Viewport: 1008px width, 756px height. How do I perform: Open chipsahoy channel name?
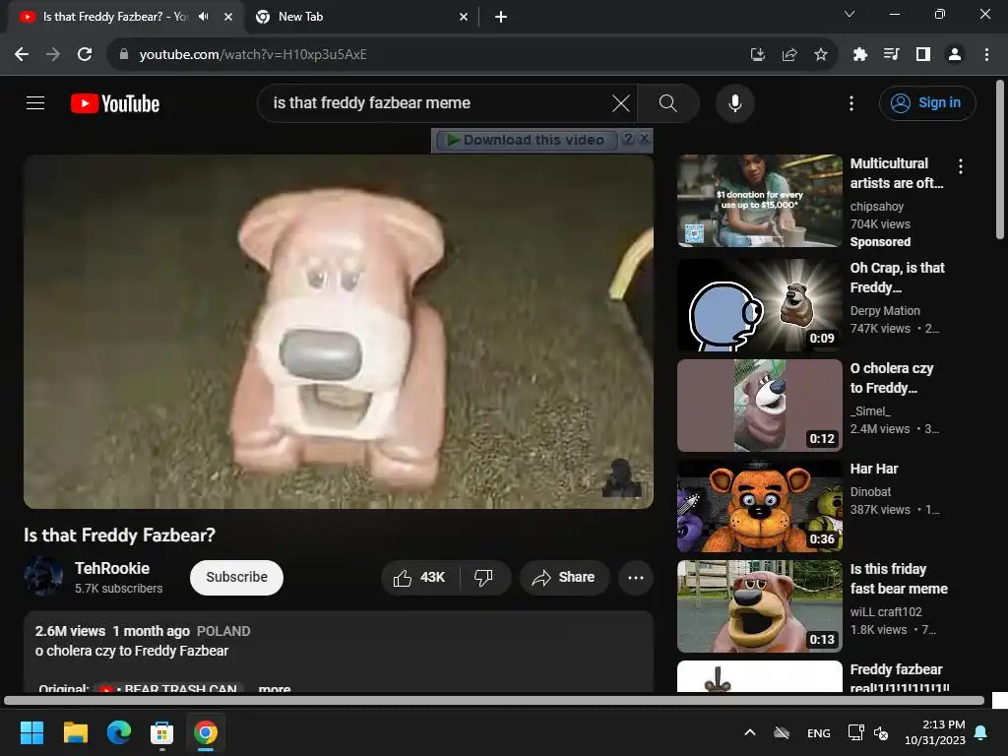877,207
